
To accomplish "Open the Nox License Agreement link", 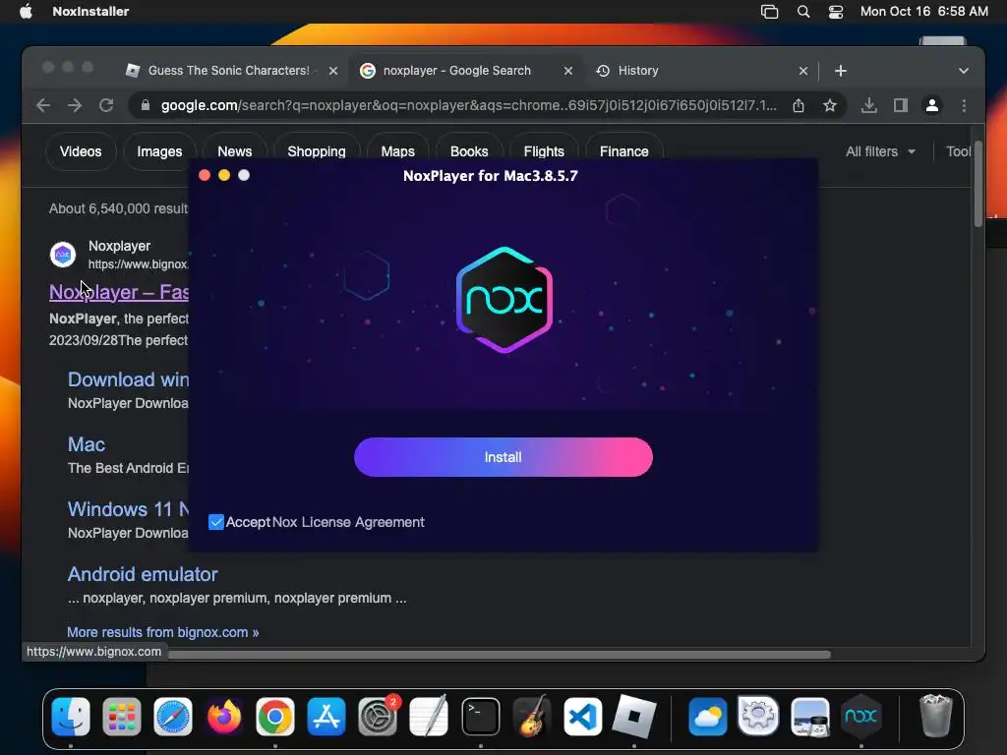I will click(348, 522).
